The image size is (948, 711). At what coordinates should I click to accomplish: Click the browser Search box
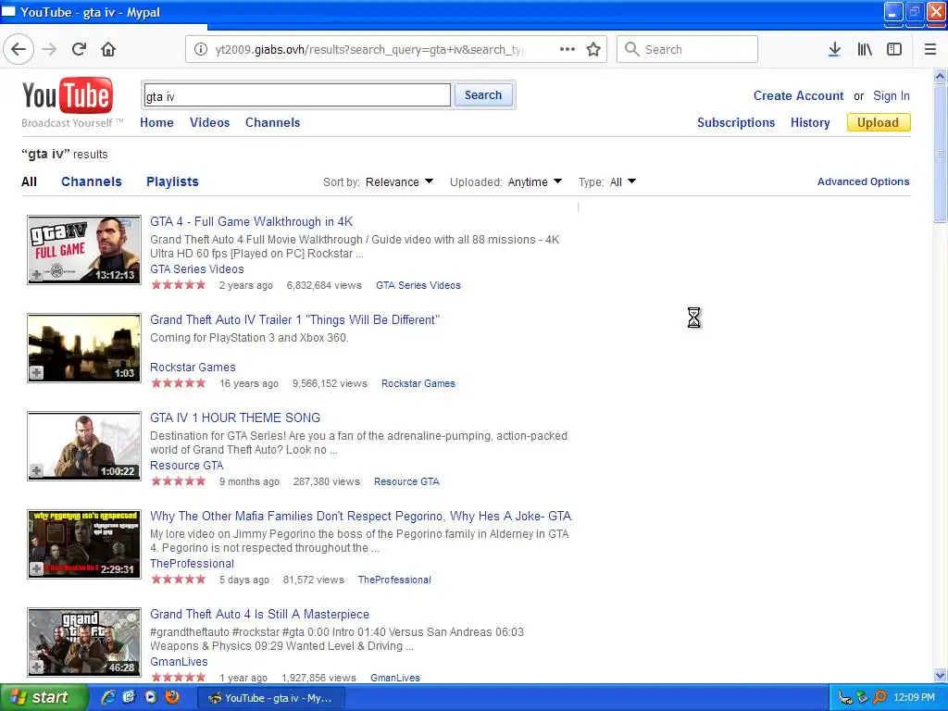[x=688, y=49]
